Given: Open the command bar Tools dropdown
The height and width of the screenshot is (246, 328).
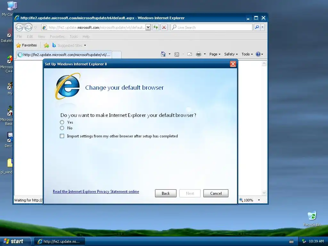Looking at the screenshot, I should pyautogui.click(x=247, y=54).
